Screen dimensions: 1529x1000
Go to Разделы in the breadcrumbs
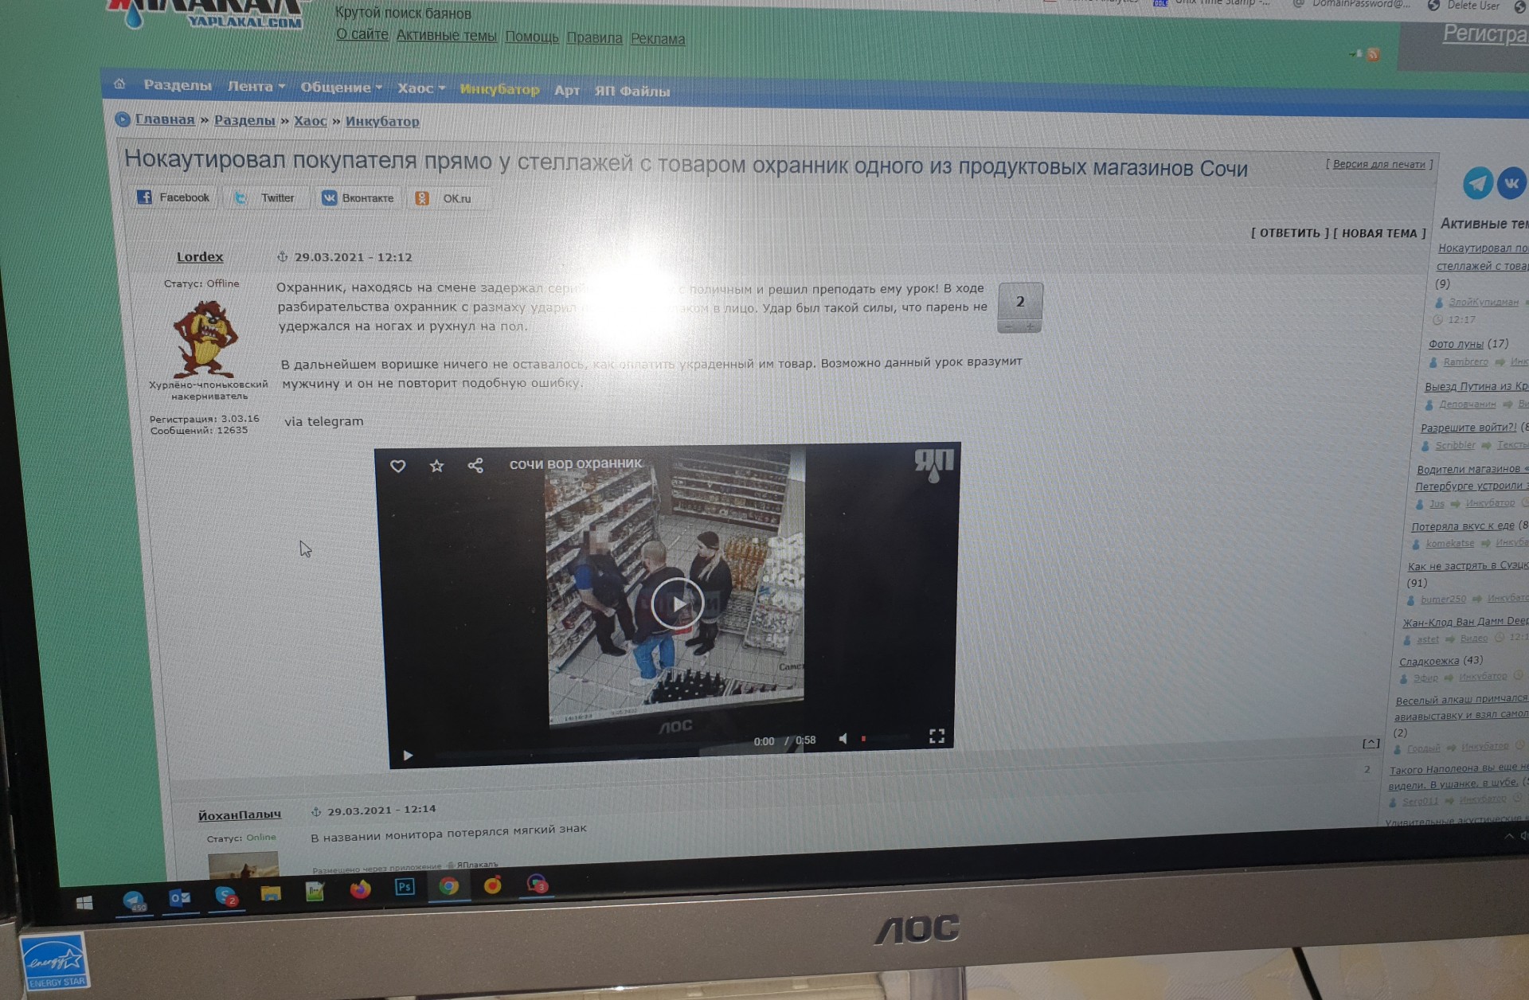244,120
